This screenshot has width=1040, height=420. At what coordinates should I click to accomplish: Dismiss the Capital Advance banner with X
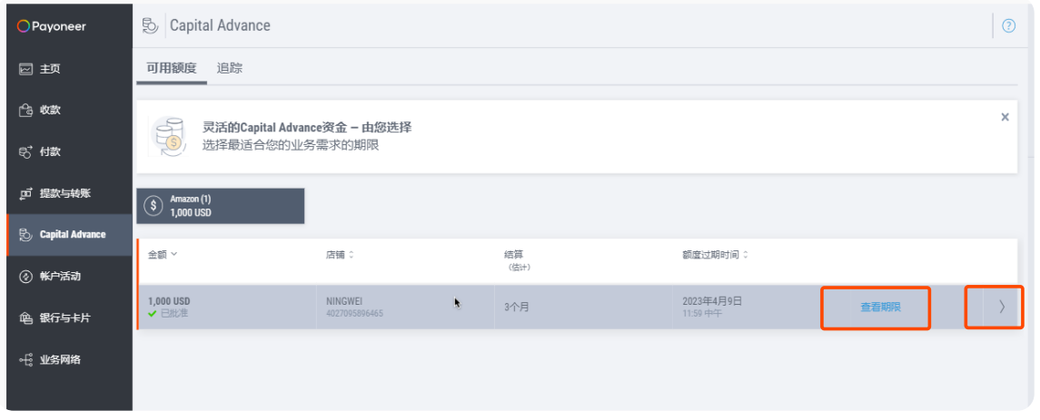[x=1005, y=117]
